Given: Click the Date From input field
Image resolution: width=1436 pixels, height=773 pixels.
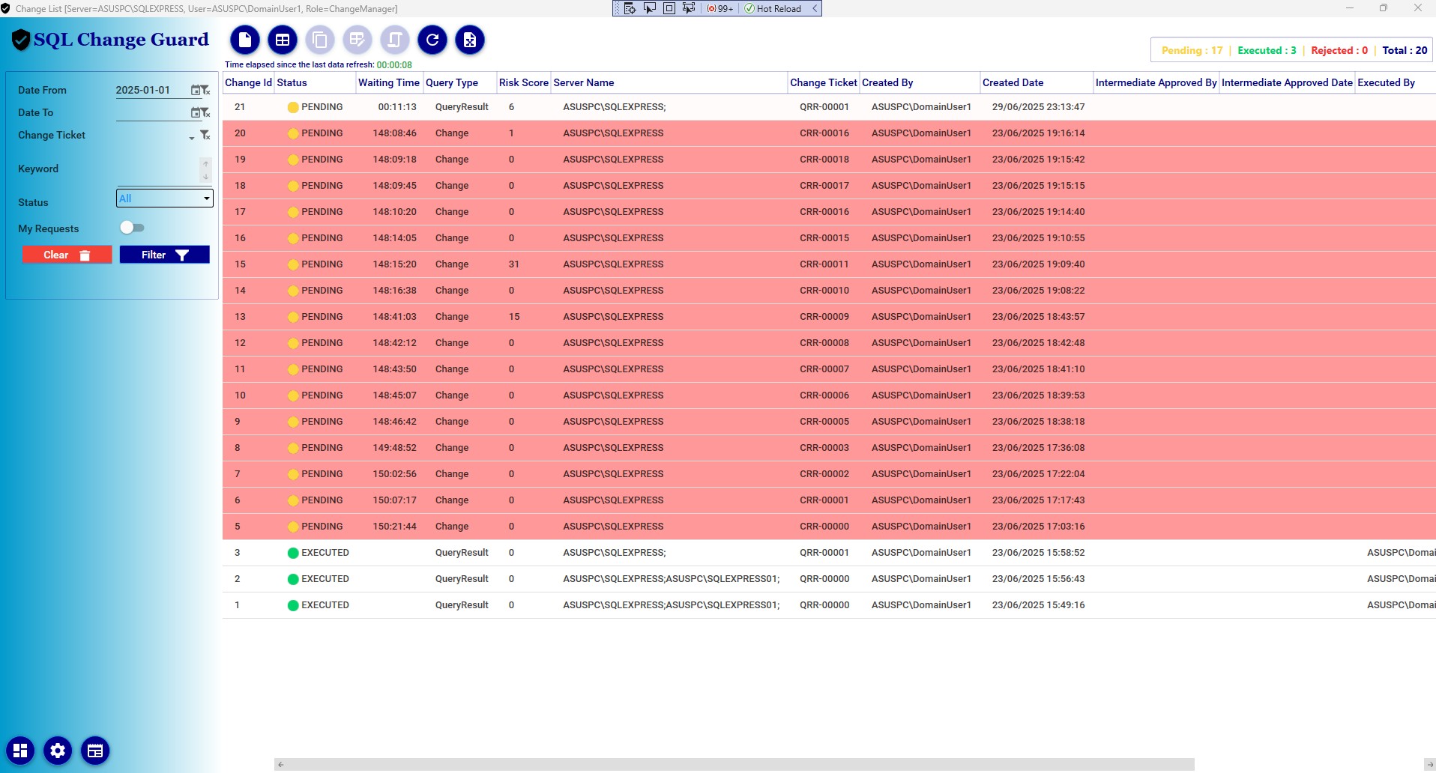Looking at the screenshot, I should point(150,91).
